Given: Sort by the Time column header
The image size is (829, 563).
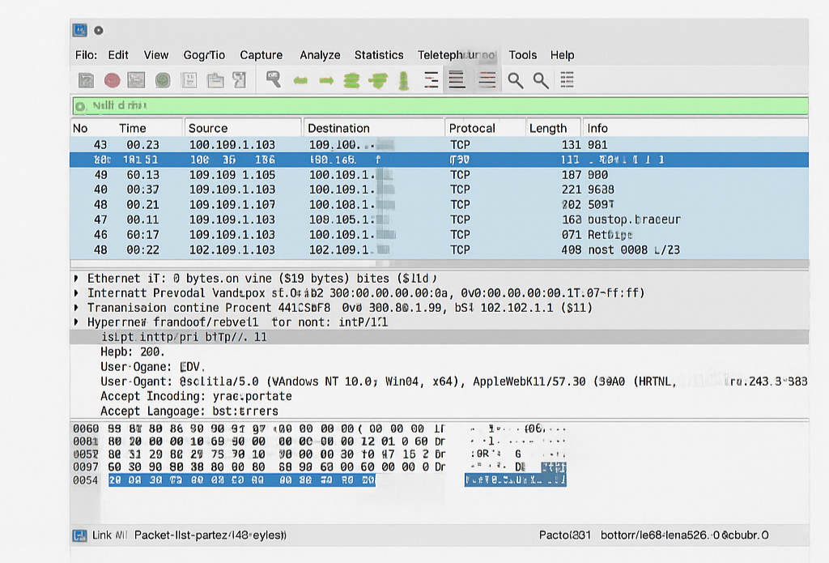Looking at the screenshot, I should [x=132, y=128].
